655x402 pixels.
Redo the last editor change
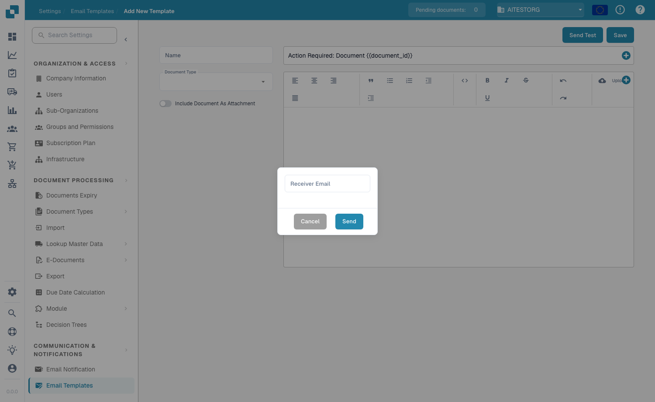tap(563, 98)
